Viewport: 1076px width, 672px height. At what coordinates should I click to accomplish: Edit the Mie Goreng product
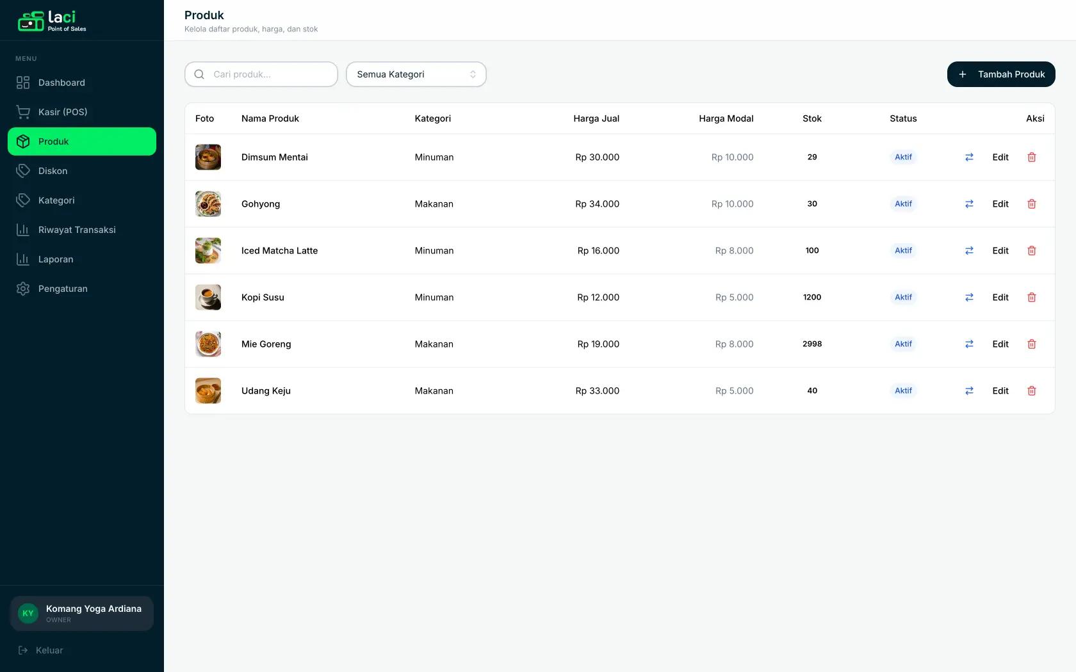click(x=1000, y=344)
